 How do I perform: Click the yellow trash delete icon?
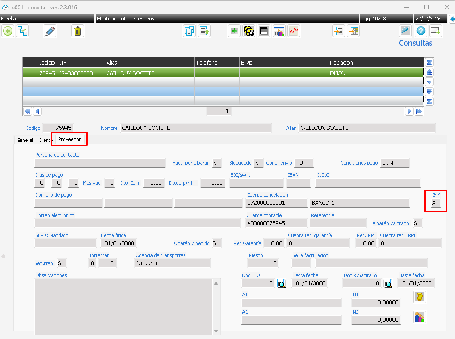click(77, 31)
